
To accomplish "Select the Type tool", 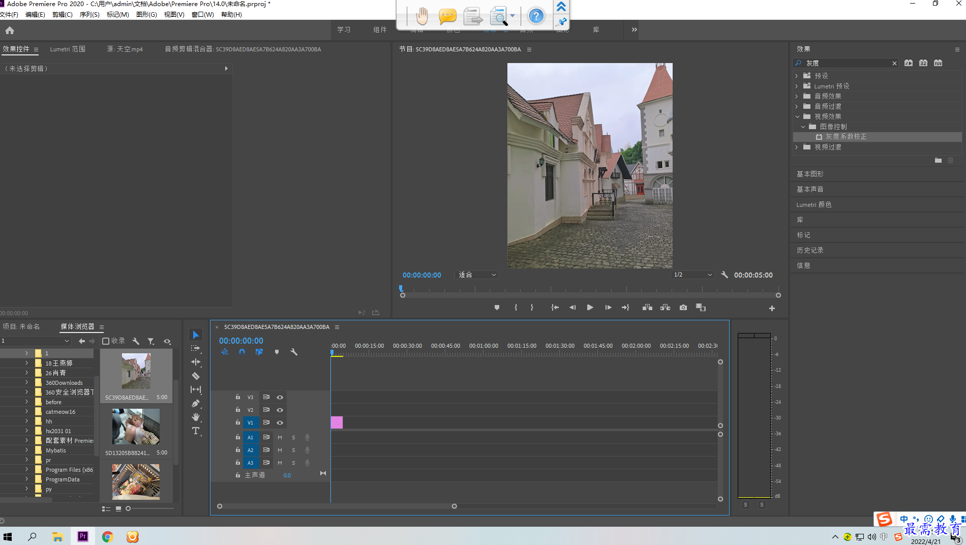I will click(x=196, y=431).
